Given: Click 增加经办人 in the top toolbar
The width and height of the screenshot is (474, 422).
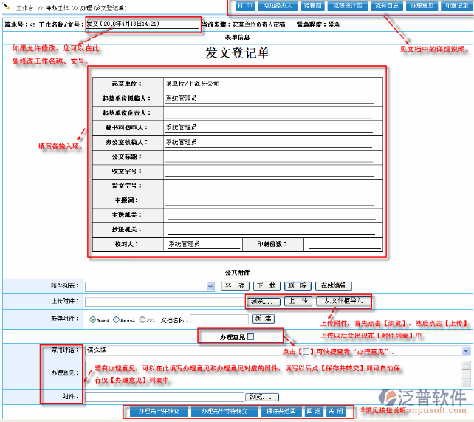Looking at the screenshot, I should (x=276, y=5).
